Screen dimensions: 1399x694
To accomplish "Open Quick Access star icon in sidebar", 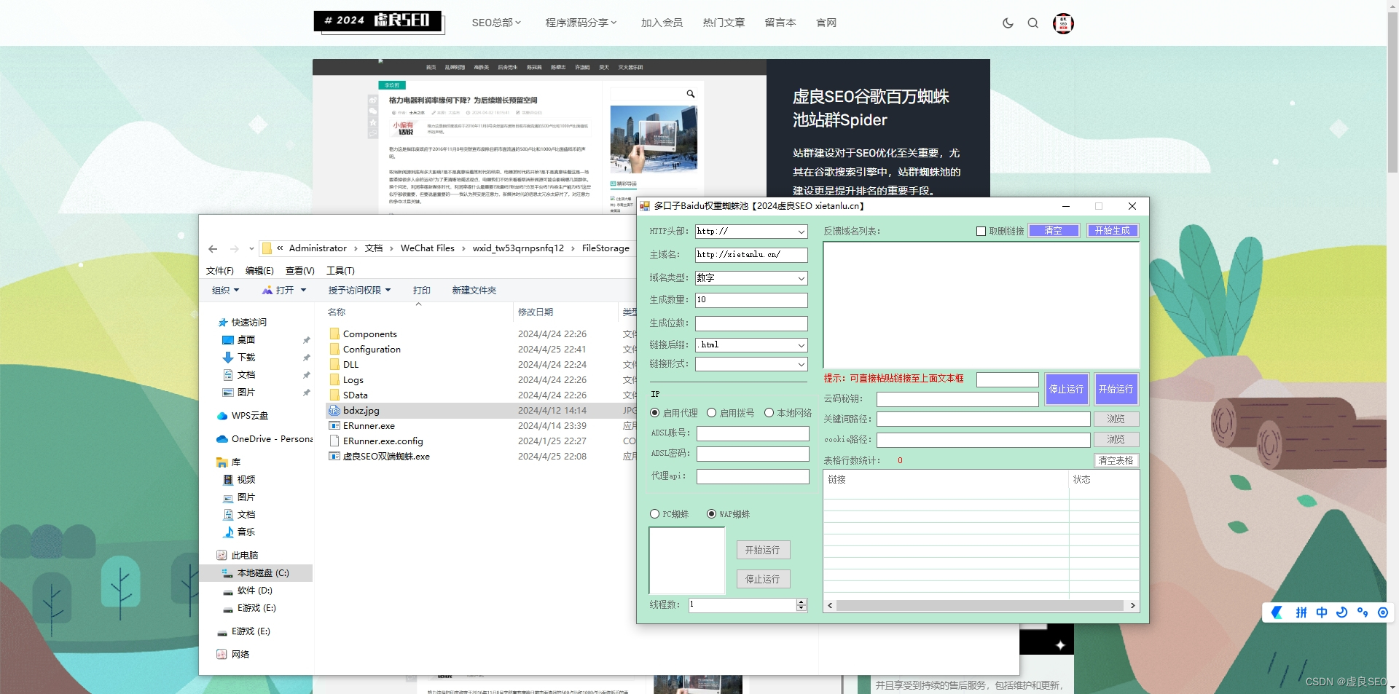I will (223, 322).
